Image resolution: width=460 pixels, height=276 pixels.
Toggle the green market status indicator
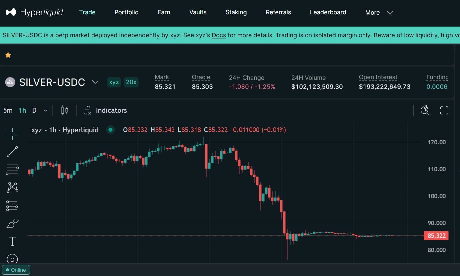(x=110, y=130)
